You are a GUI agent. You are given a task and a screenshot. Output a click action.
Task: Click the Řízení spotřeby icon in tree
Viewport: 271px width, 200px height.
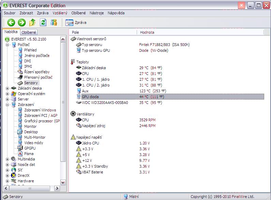20,72
